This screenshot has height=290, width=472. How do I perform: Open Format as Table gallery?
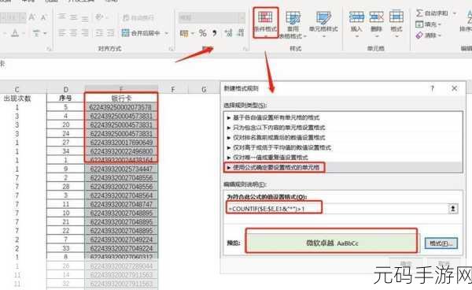click(x=293, y=24)
